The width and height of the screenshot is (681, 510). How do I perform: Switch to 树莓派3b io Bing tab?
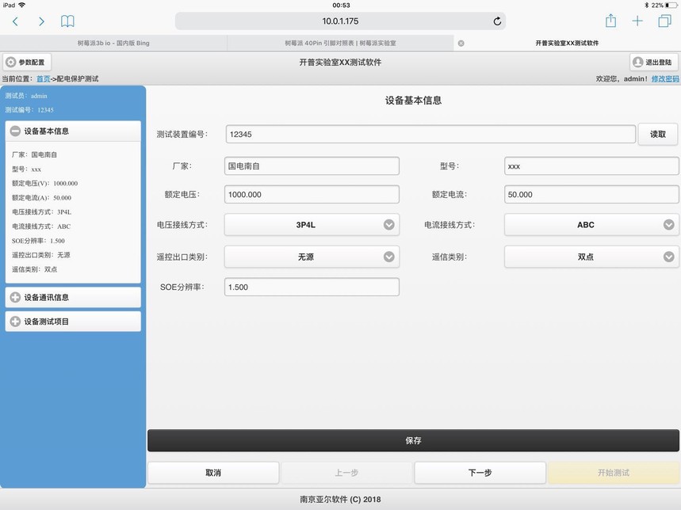click(113, 44)
